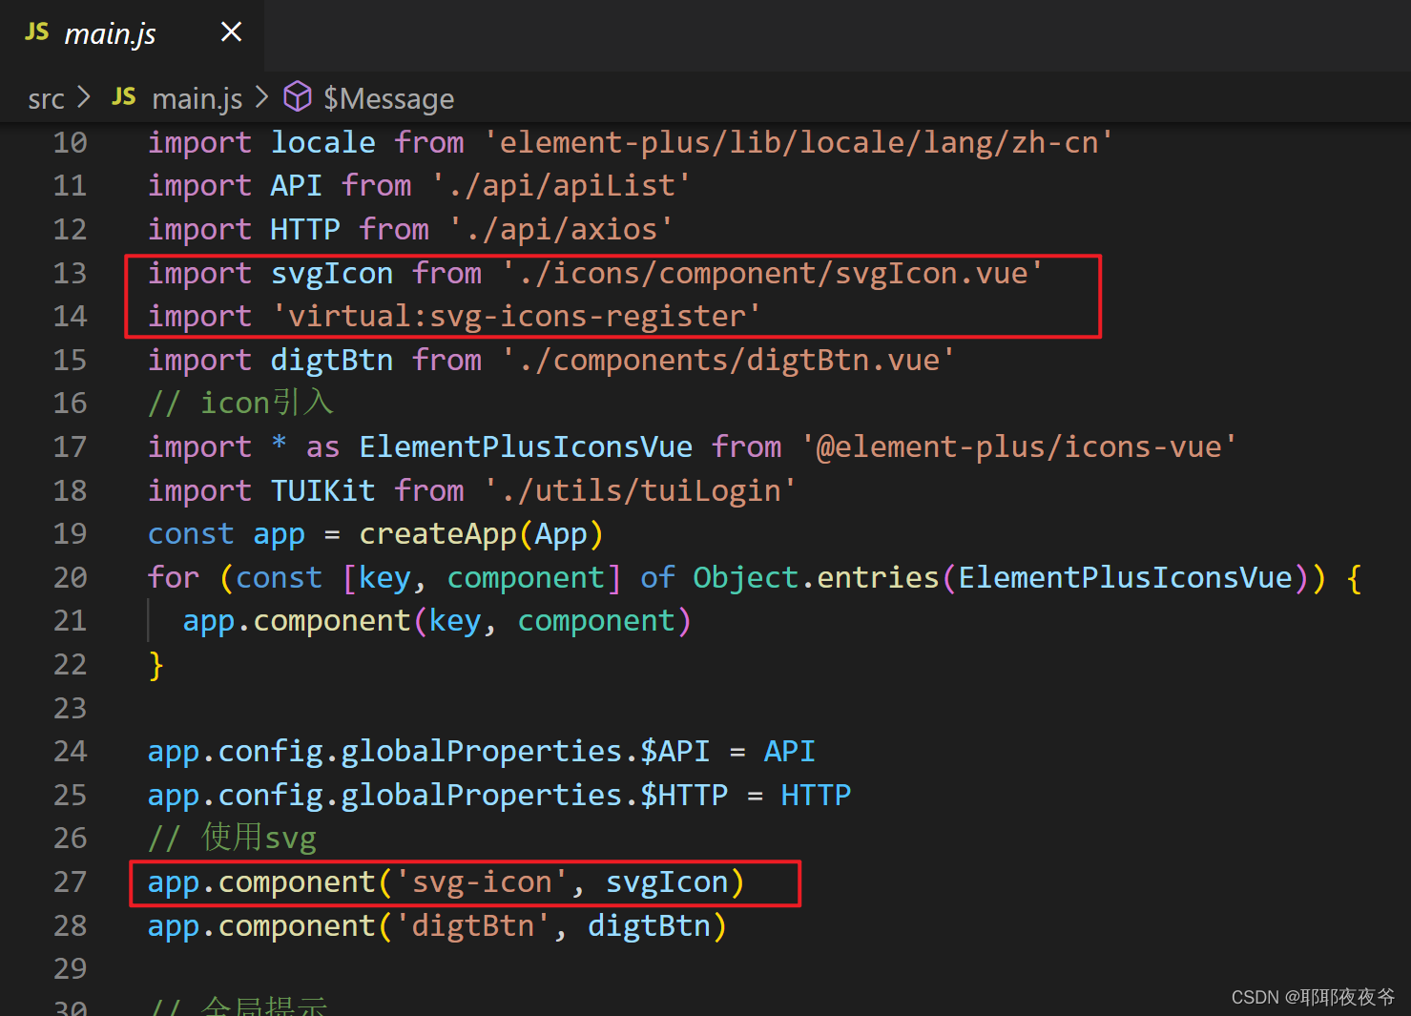This screenshot has width=1411, height=1016.
Task: Click locale identifier on line 10
Action: coord(322,143)
